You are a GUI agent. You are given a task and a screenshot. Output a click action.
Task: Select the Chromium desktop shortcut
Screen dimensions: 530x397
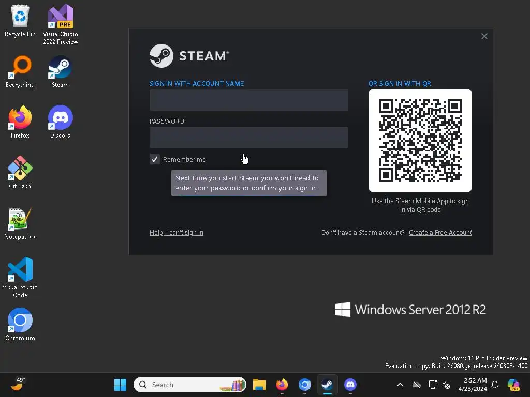20,325
